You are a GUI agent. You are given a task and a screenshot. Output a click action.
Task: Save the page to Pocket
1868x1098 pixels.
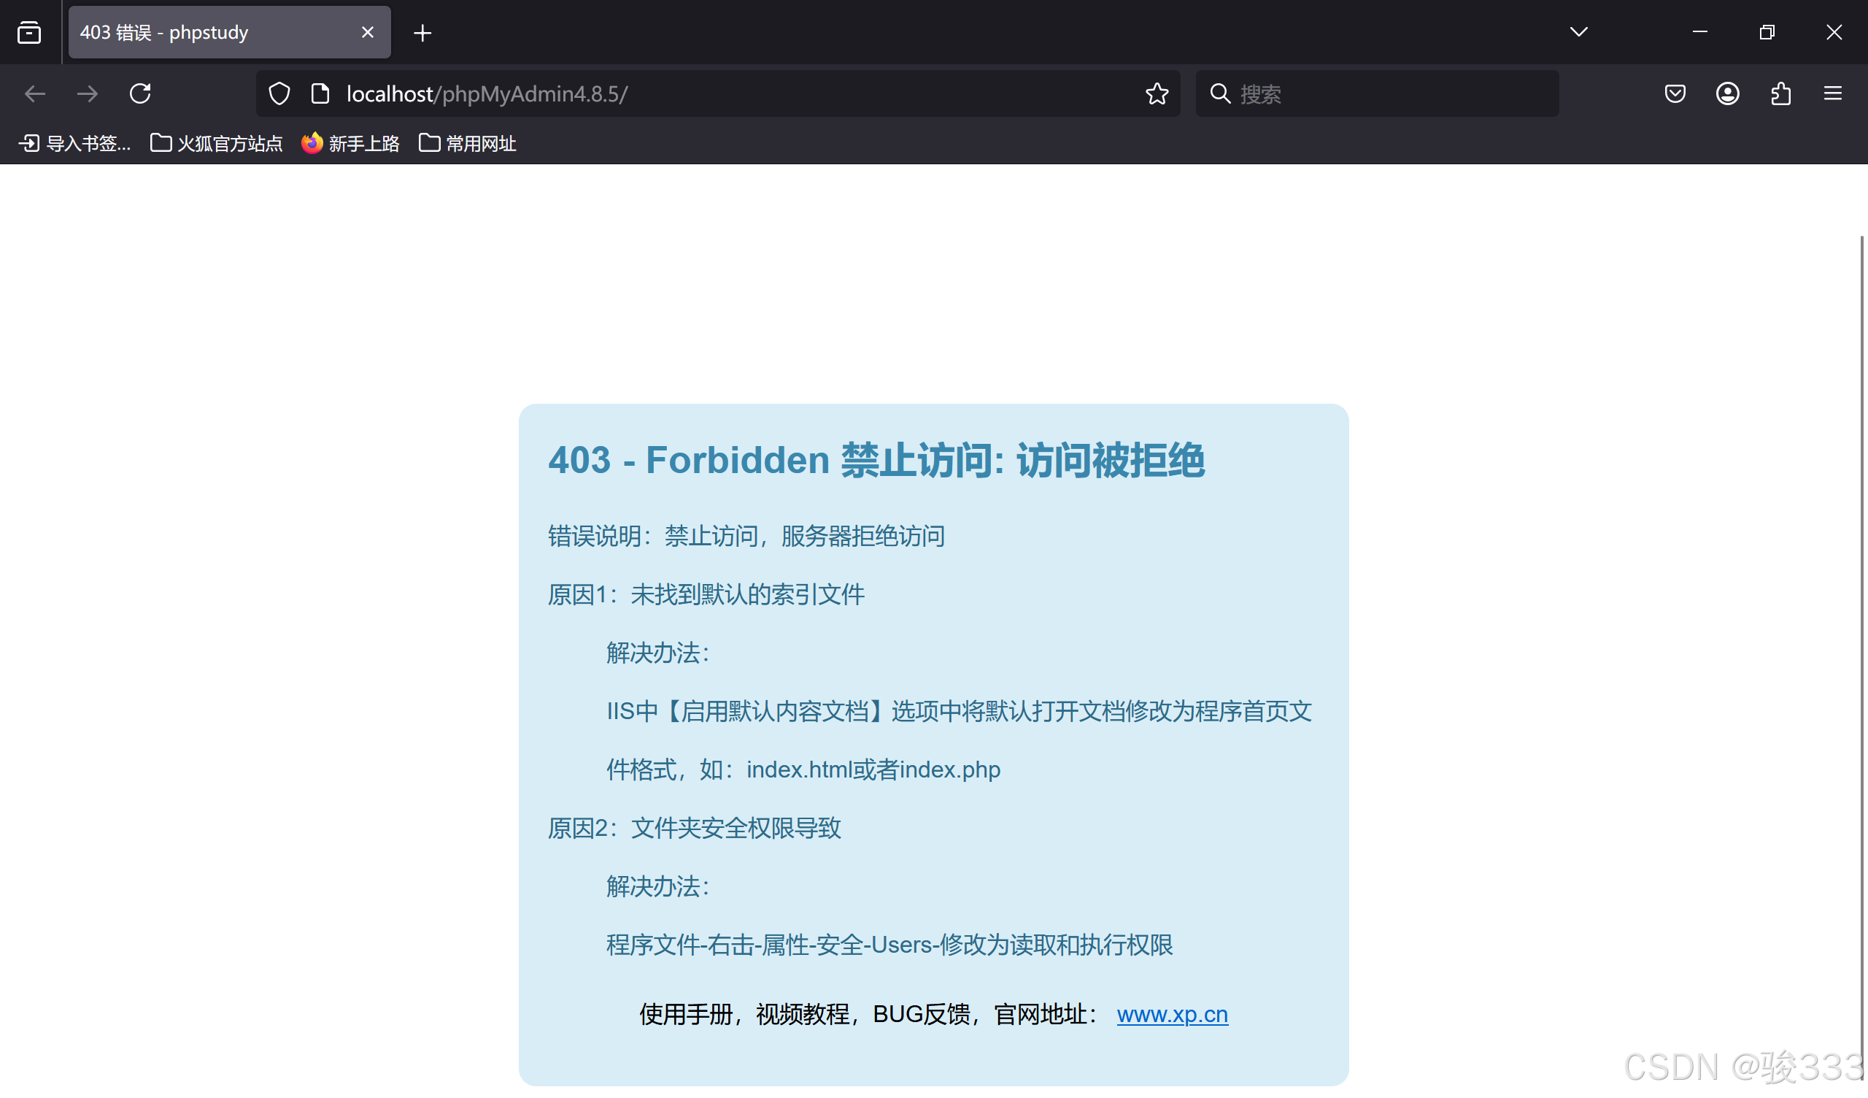coord(1675,93)
